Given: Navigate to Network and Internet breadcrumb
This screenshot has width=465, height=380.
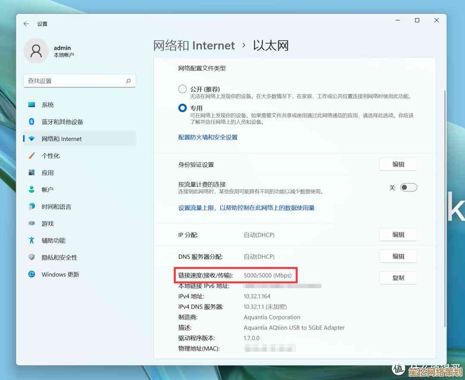Looking at the screenshot, I should coord(194,46).
